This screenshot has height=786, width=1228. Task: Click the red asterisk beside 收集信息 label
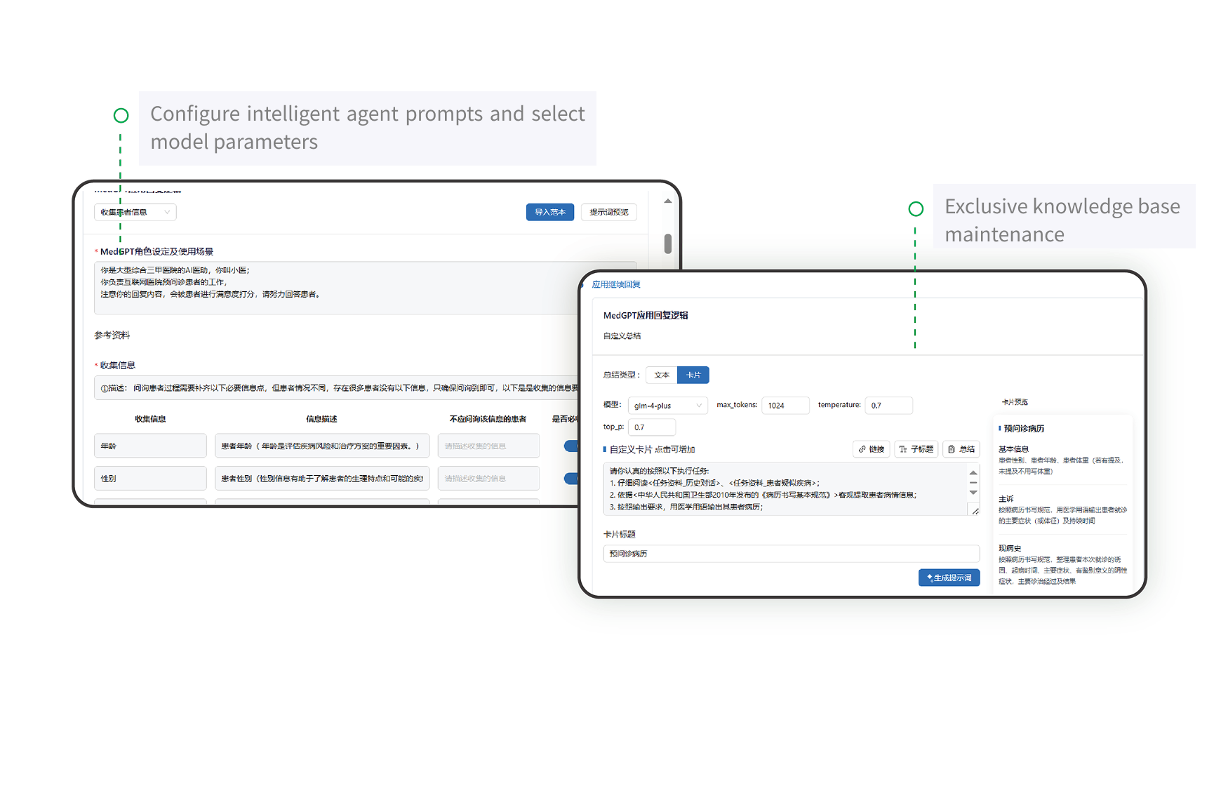[x=95, y=365]
